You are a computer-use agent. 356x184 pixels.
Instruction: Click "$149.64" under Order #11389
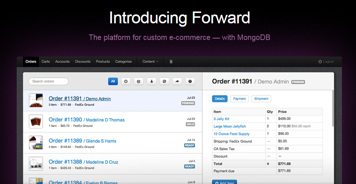(66, 147)
